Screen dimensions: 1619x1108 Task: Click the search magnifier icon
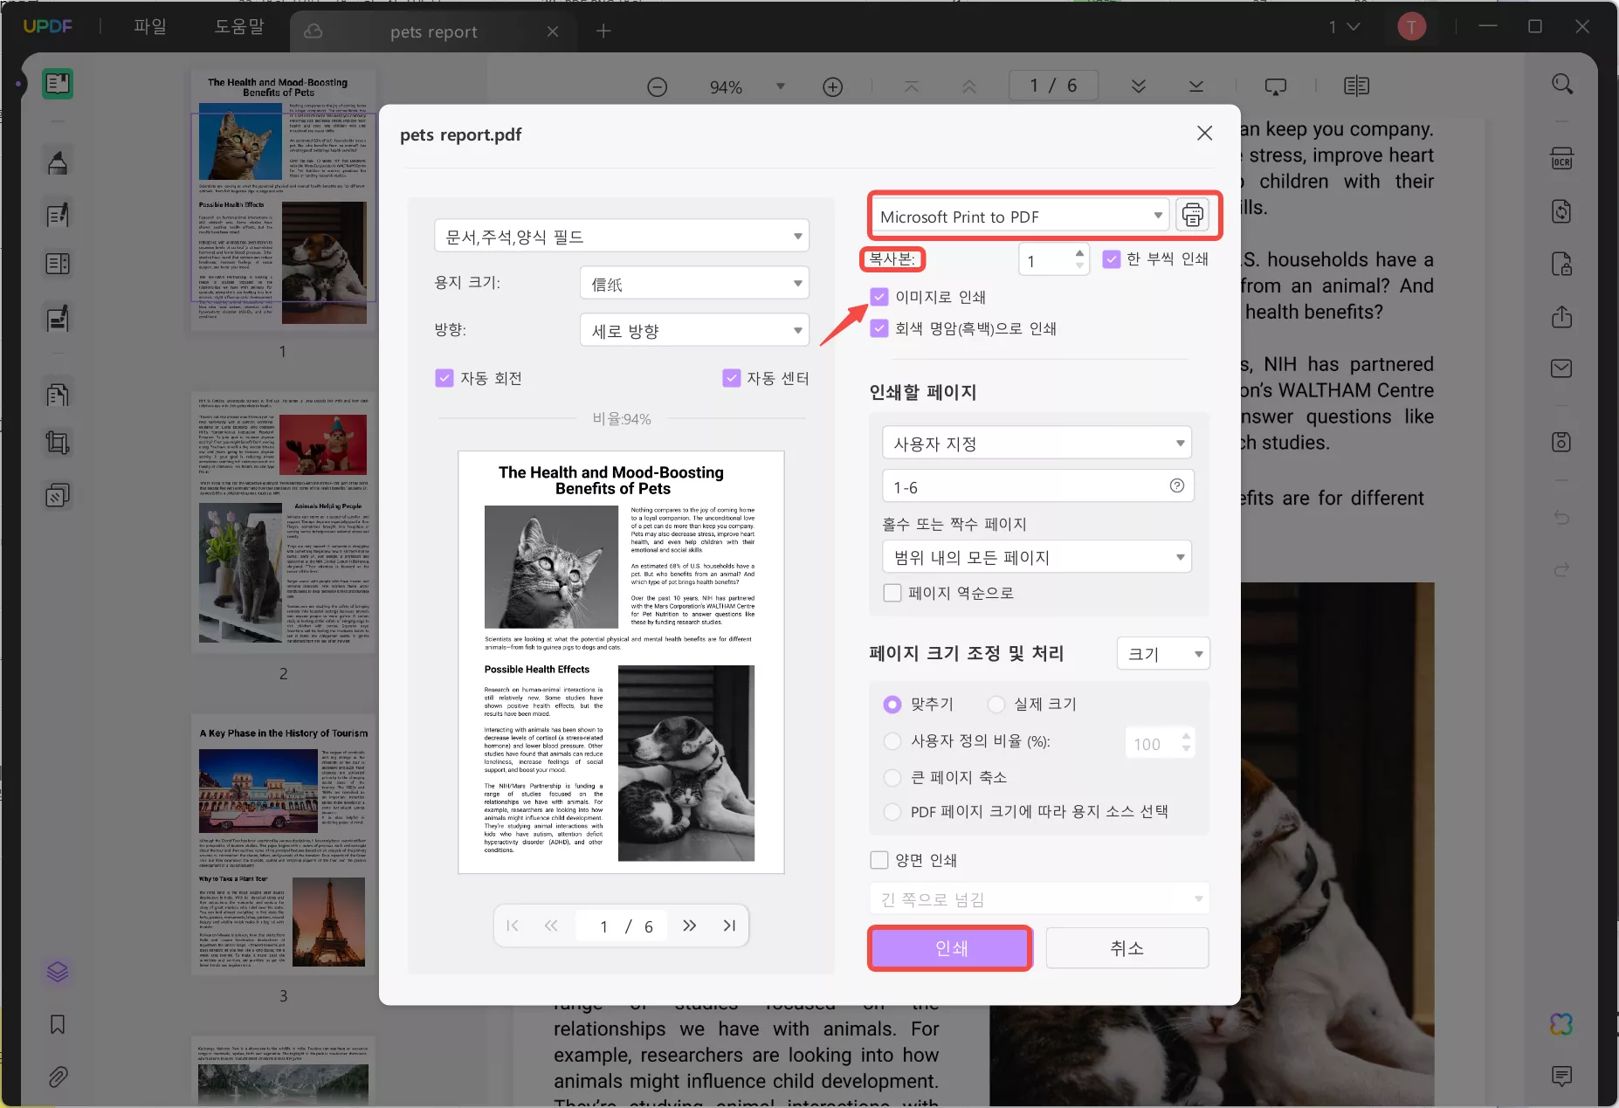[1562, 85]
